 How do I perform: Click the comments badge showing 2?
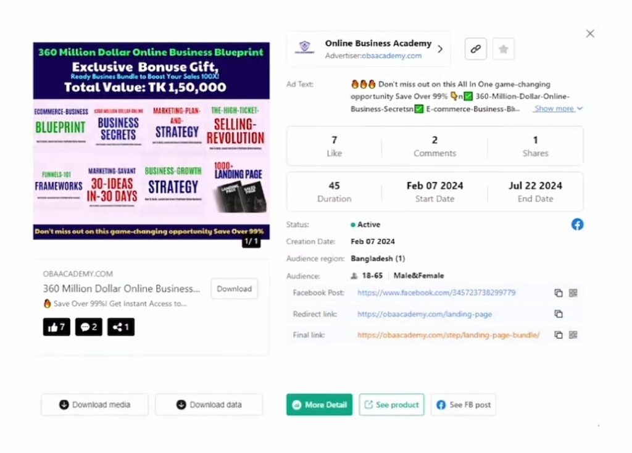click(89, 327)
